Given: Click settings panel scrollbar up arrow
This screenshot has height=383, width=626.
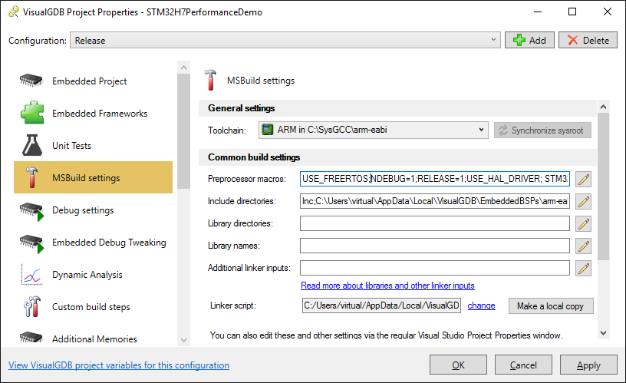Looking at the screenshot, I should 603,107.
